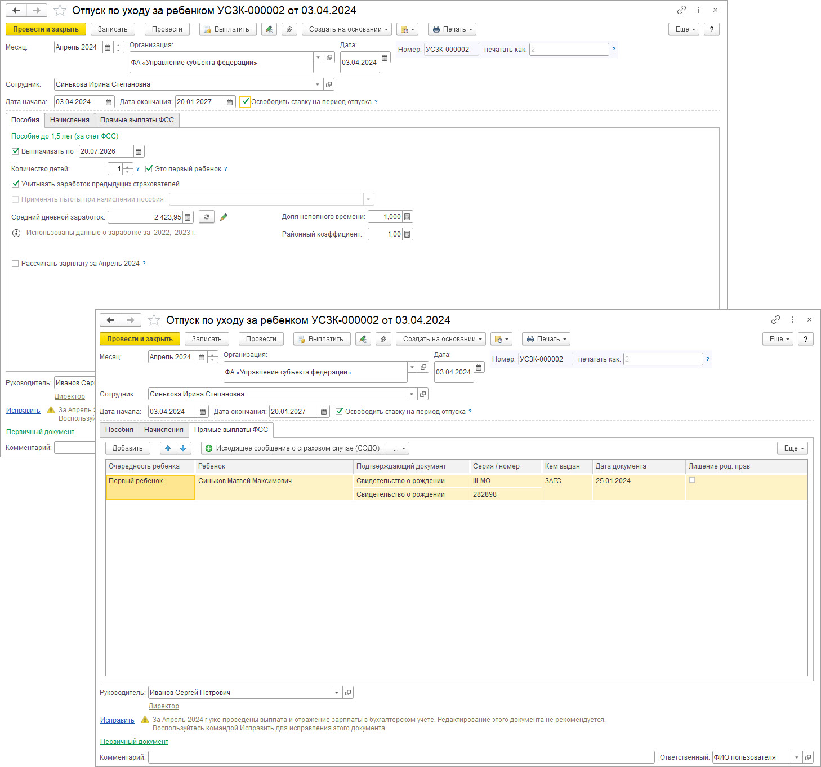
Task: Click forward arrow in the front window
Action: (130, 320)
